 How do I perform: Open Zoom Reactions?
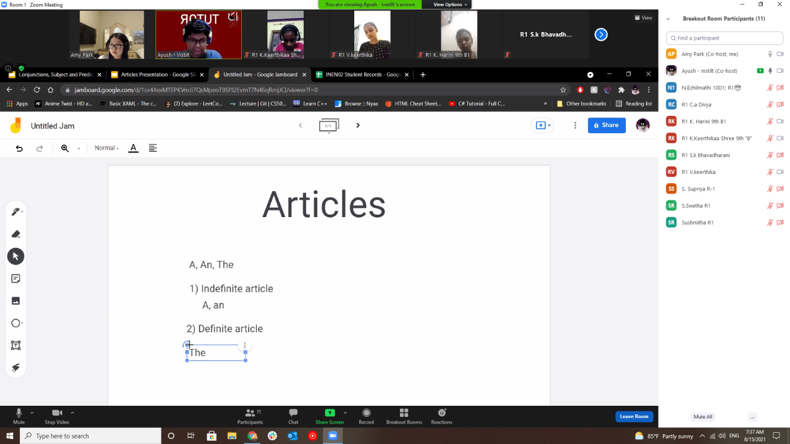click(441, 416)
